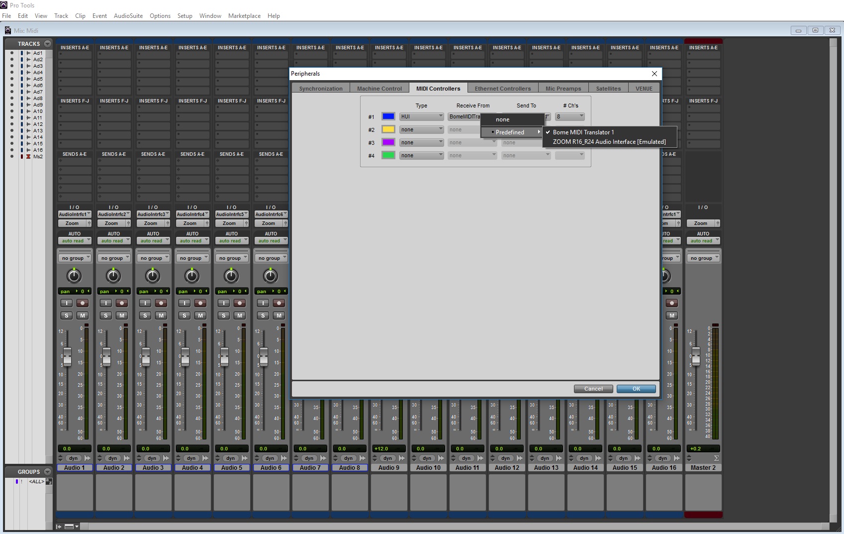Select none in Send To popup

click(512, 119)
